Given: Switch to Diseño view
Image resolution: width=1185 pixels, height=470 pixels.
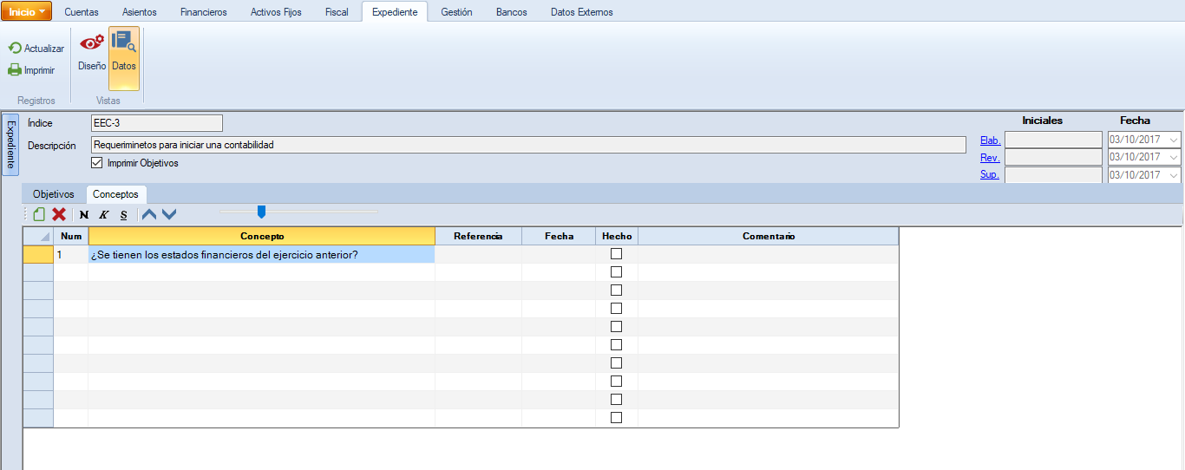Looking at the screenshot, I should (91, 50).
